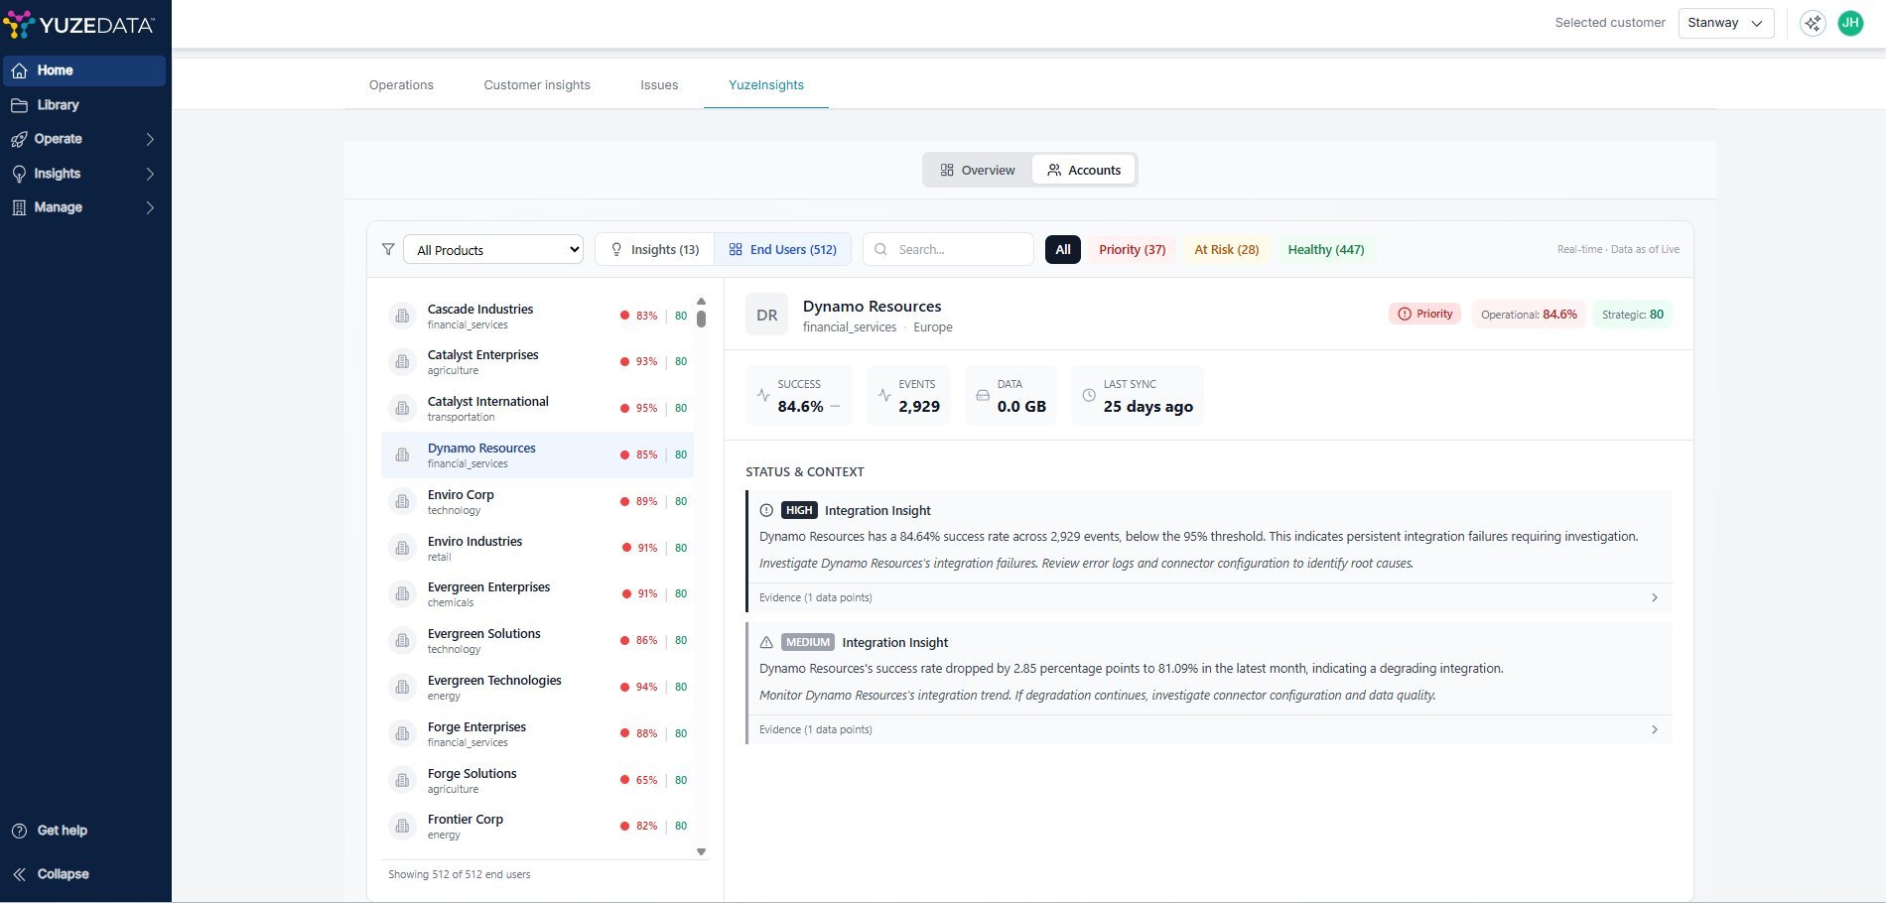This screenshot has width=1886, height=903.
Task: Switch view to Overview
Action: tap(978, 170)
